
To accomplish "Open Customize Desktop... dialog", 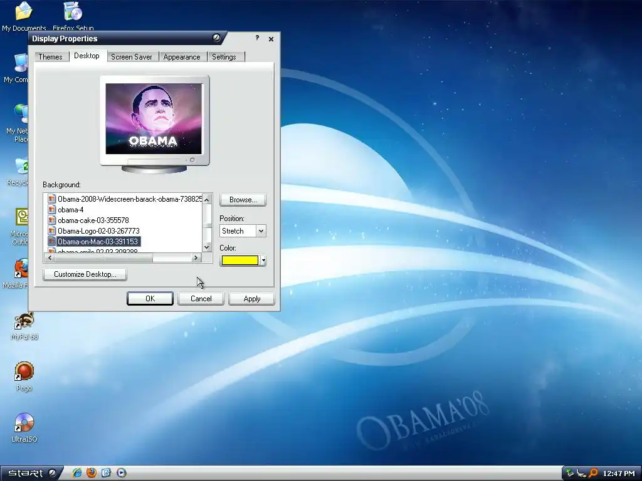I will (85, 274).
